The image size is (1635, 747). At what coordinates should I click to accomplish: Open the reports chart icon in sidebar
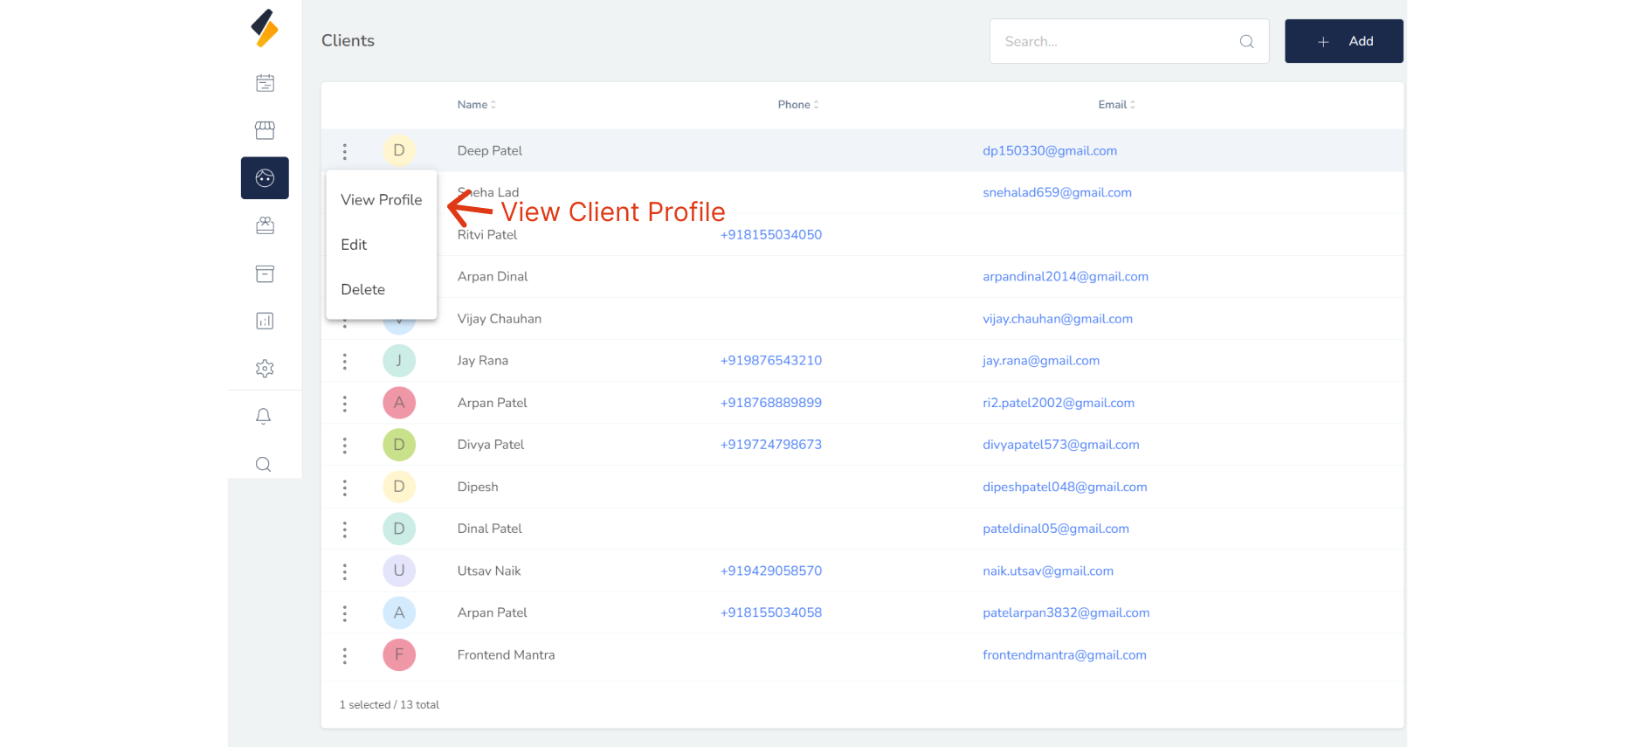pyautogui.click(x=265, y=321)
